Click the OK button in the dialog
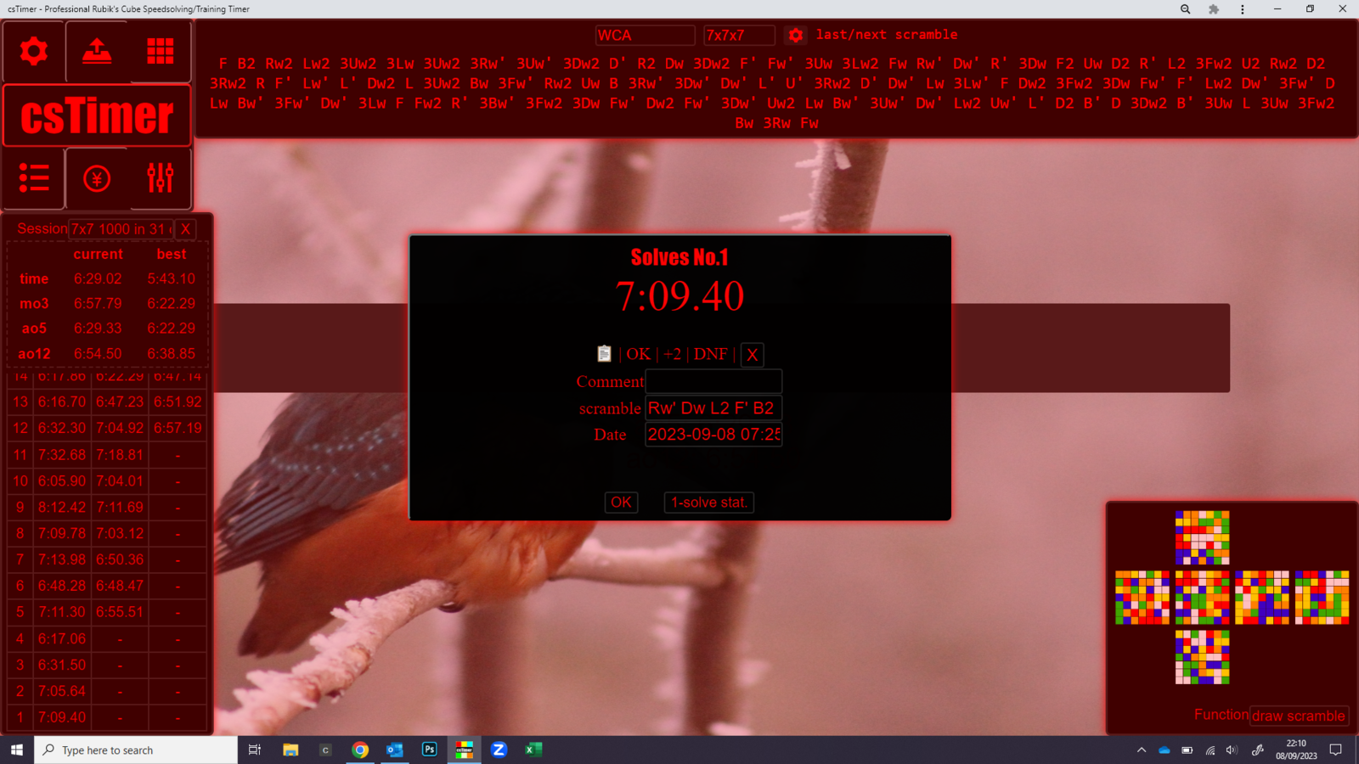 [621, 503]
